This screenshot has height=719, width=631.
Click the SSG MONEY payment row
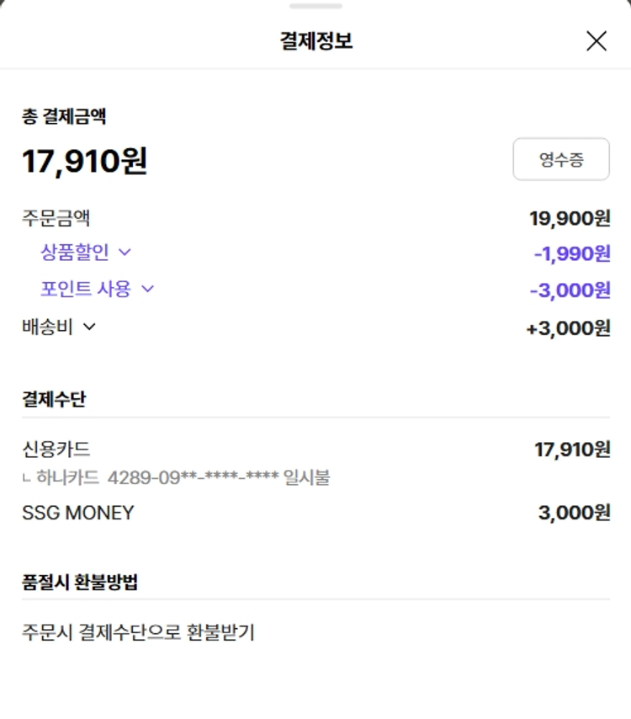click(x=77, y=512)
